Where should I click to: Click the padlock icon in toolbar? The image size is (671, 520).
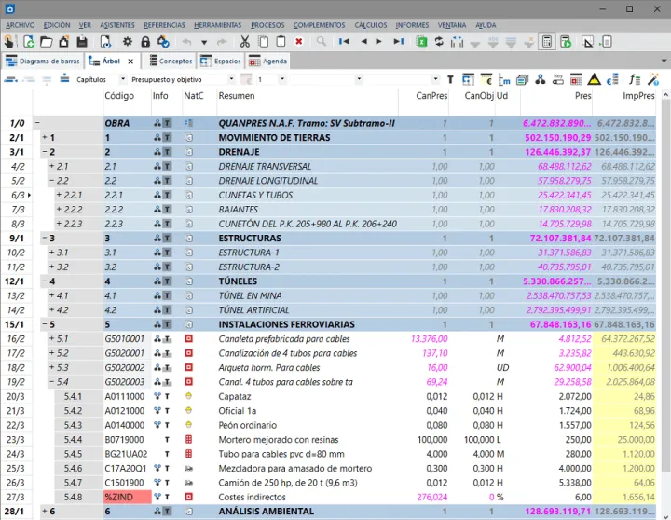pyautogui.click(x=145, y=42)
